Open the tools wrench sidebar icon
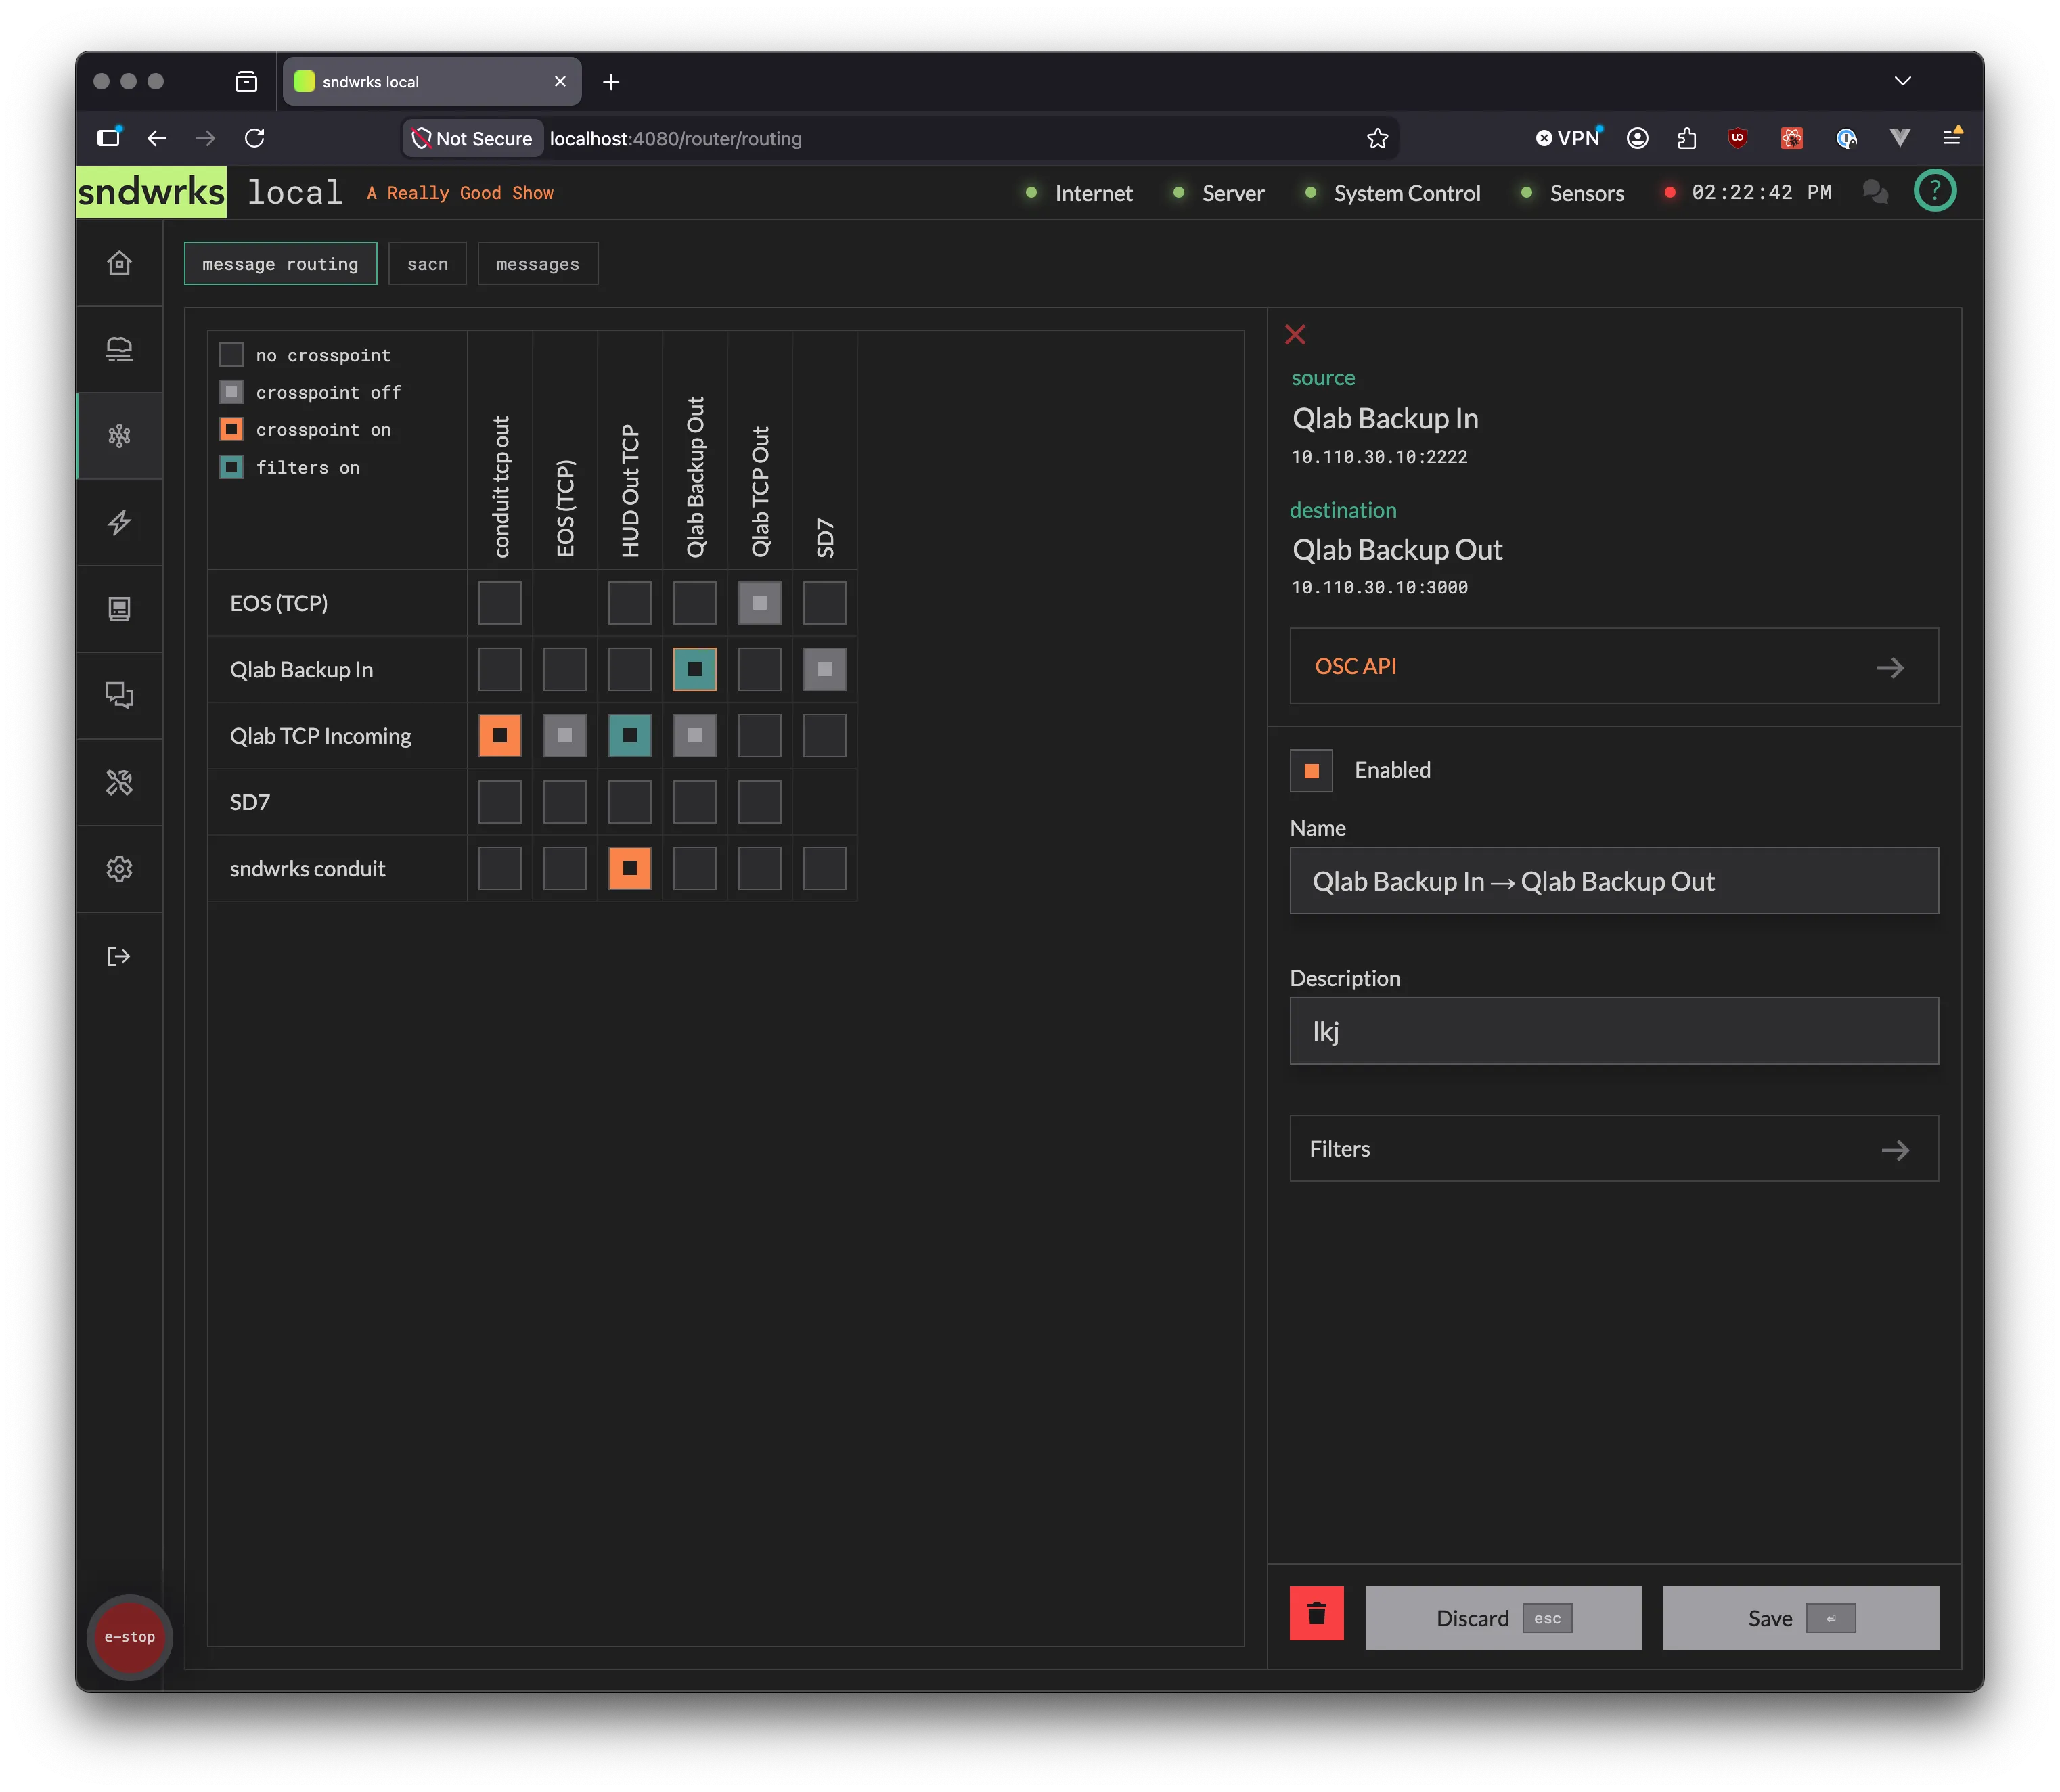 (119, 782)
